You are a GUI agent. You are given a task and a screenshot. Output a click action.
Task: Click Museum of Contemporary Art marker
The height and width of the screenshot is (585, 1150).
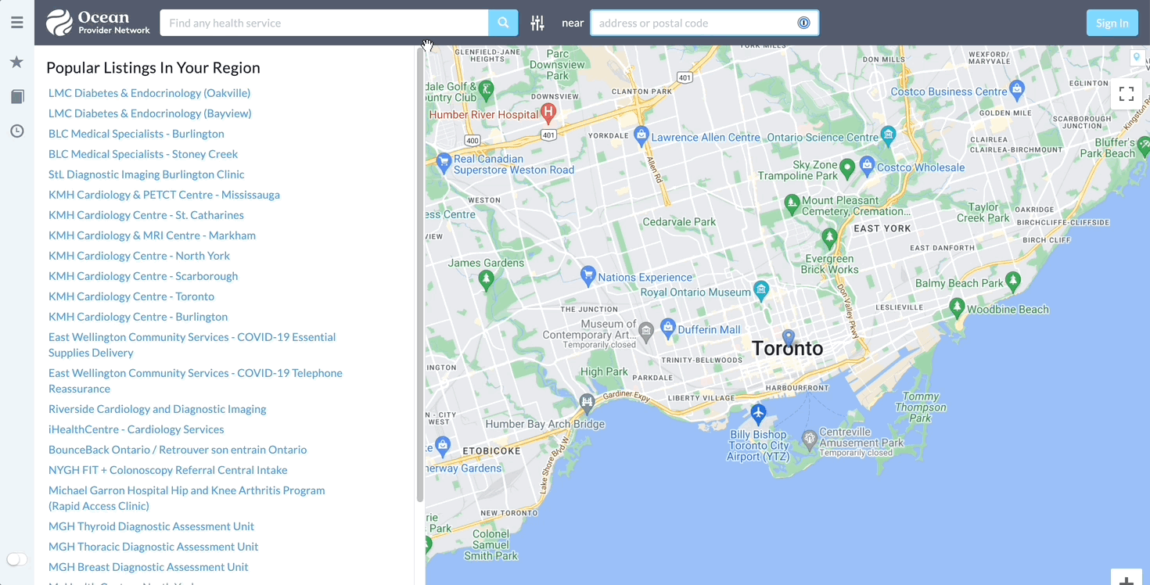pyautogui.click(x=646, y=332)
